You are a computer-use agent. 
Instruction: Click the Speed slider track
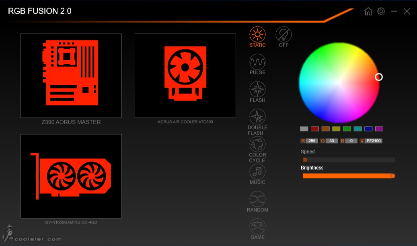(x=349, y=160)
